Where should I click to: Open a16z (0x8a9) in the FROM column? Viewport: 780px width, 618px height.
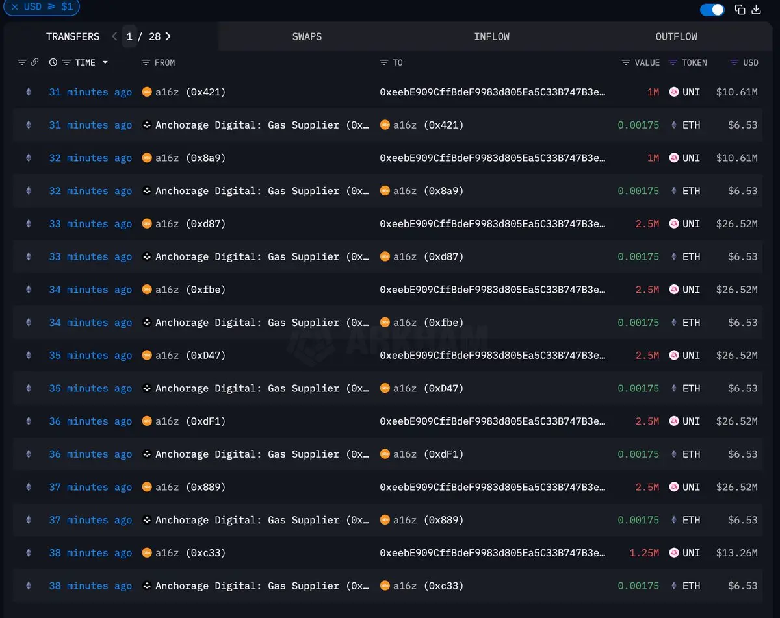(190, 158)
